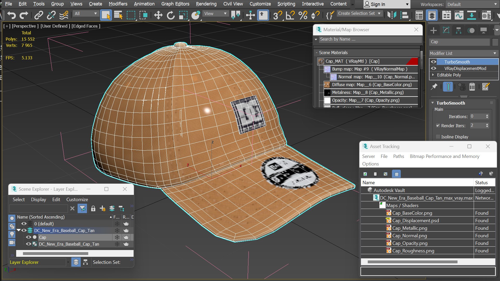500x281 pixels.
Task: Enable Isoline Display checkbox
Action: click(x=438, y=137)
